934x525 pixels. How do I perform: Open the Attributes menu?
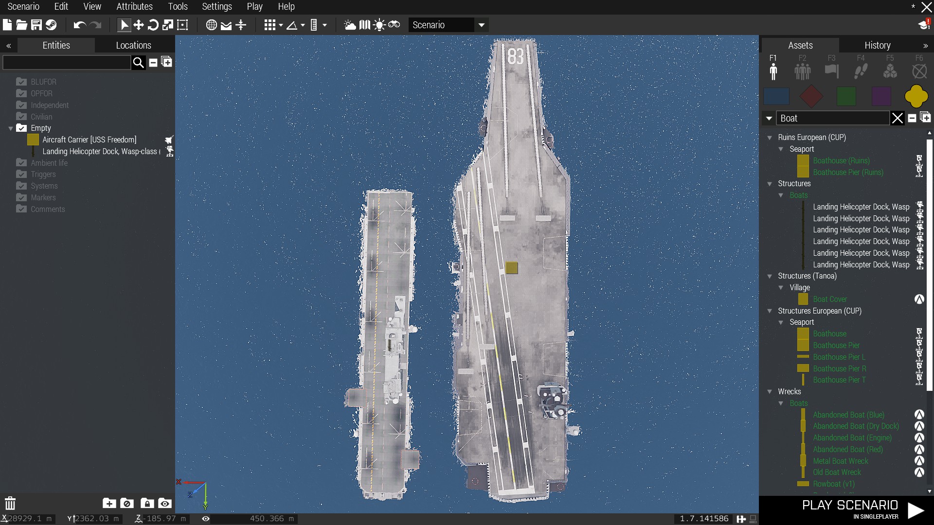pos(134,7)
